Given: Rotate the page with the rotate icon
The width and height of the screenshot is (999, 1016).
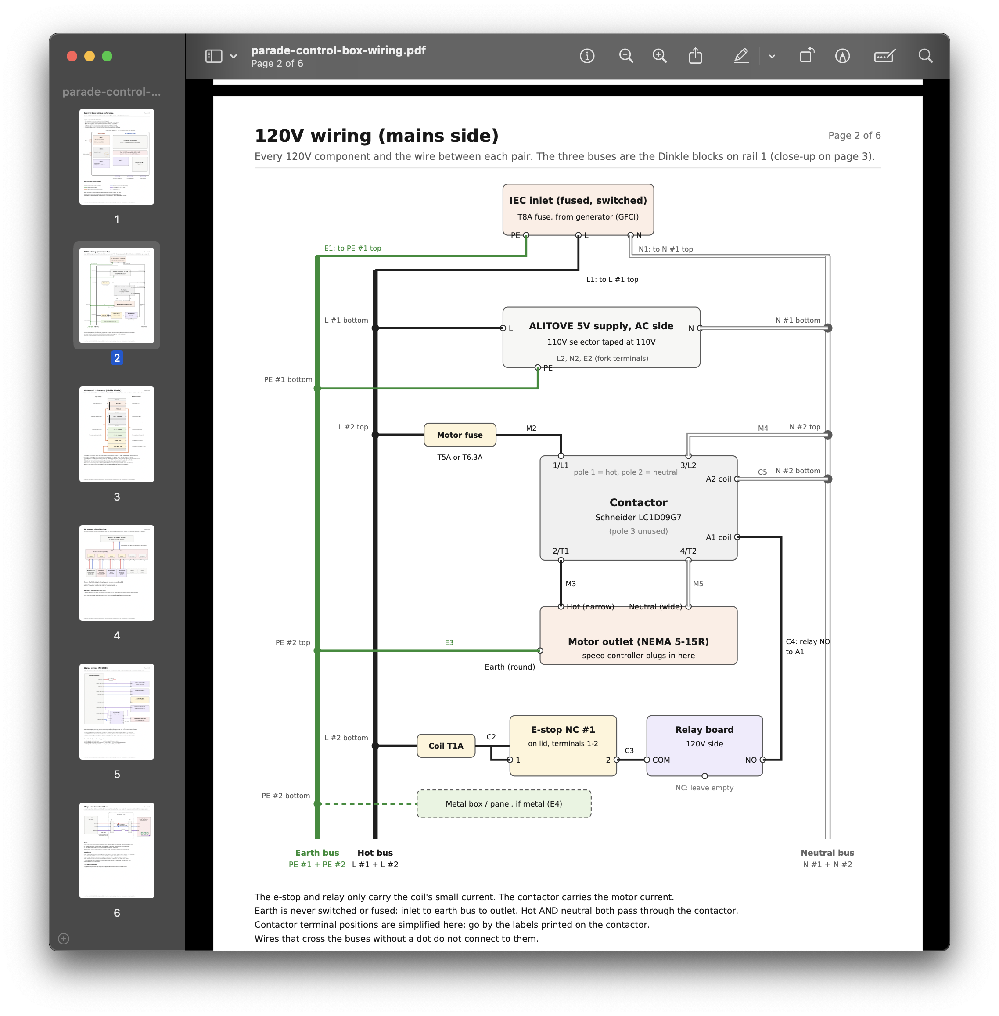Looking at the screenshot, I should 807,56.
